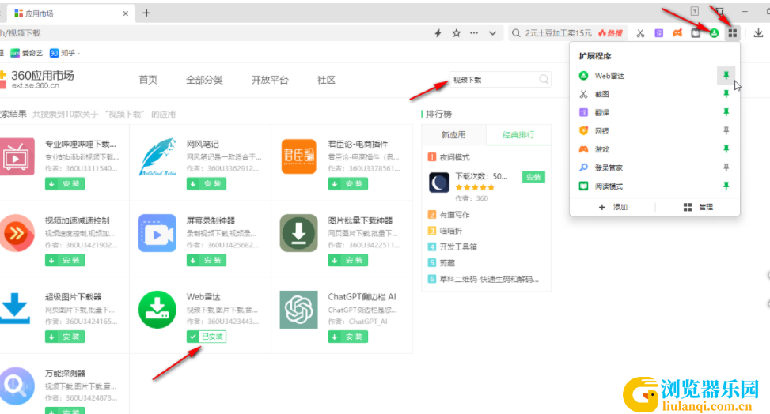The height and width of the screenshot is (414, 770).
Task: Toggle the pin for 翻译 extension
Action: (x=726, y=112)
